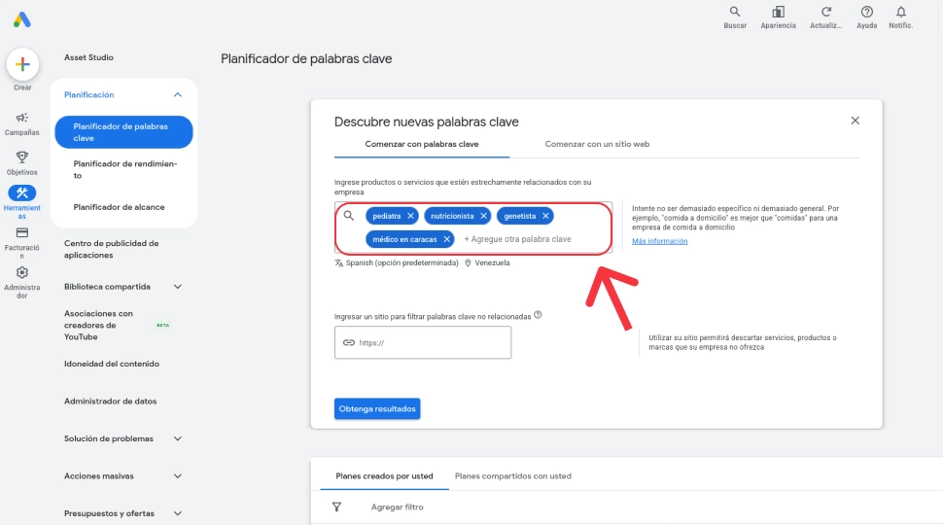Open Administrador de datos
Viewport: 943px width, 525px height.
111,402
